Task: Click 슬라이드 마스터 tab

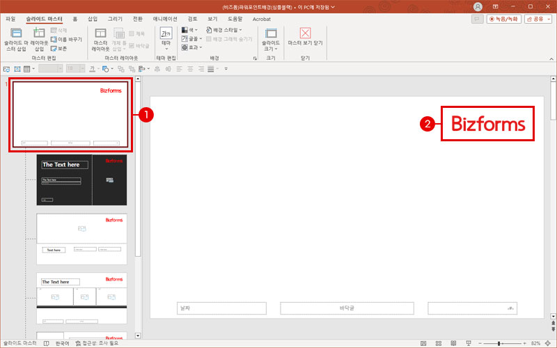Action: [x=45, y=19]
